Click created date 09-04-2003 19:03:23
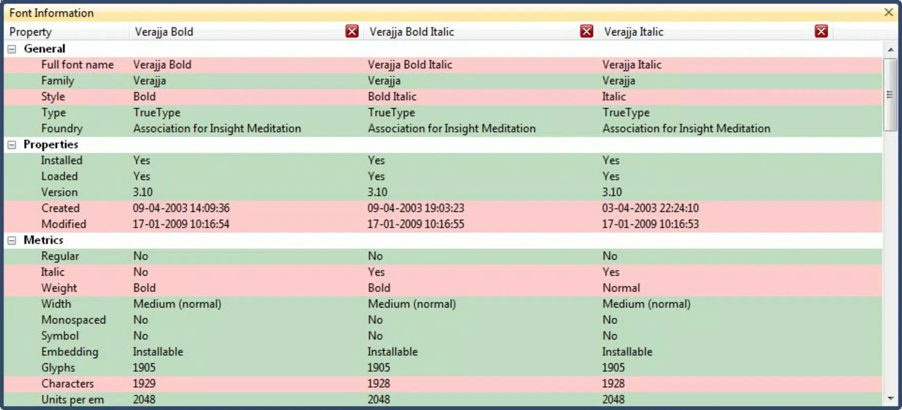902x410 pixels. 416,208
